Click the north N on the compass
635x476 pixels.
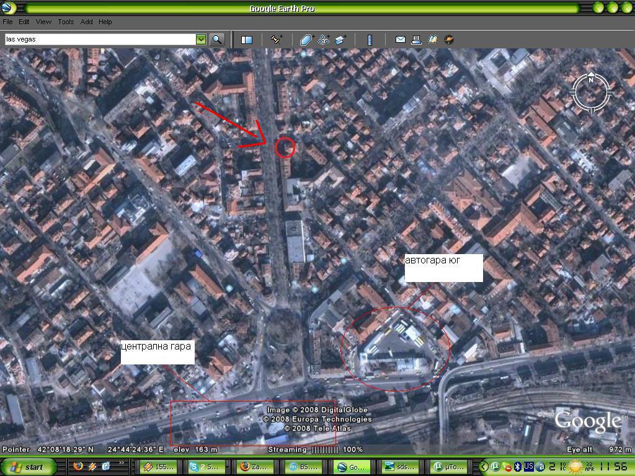(x=591, y=79)
